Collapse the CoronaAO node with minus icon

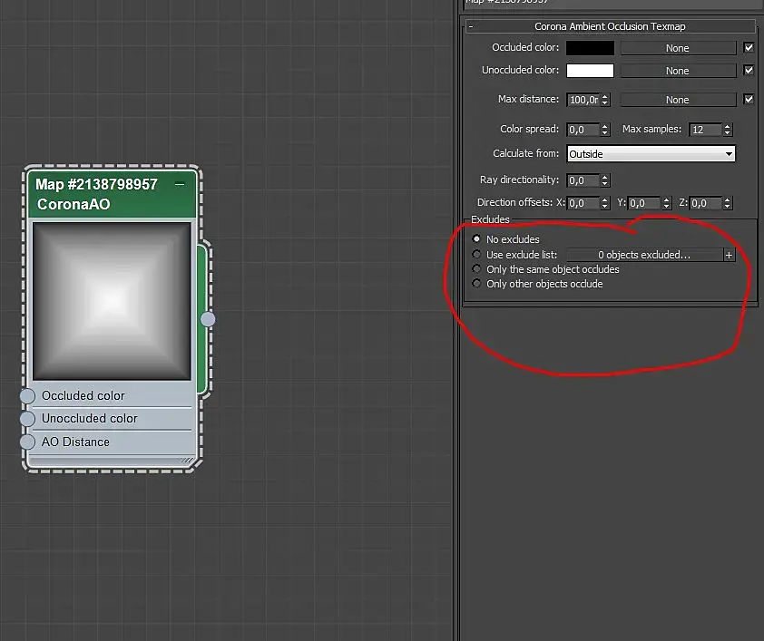(180, 184)
